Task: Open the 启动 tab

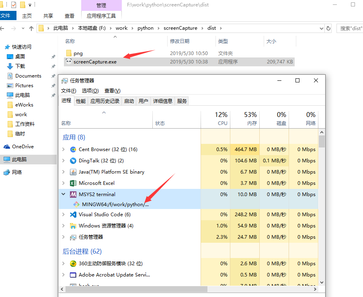Action: (x=129, y=101)
